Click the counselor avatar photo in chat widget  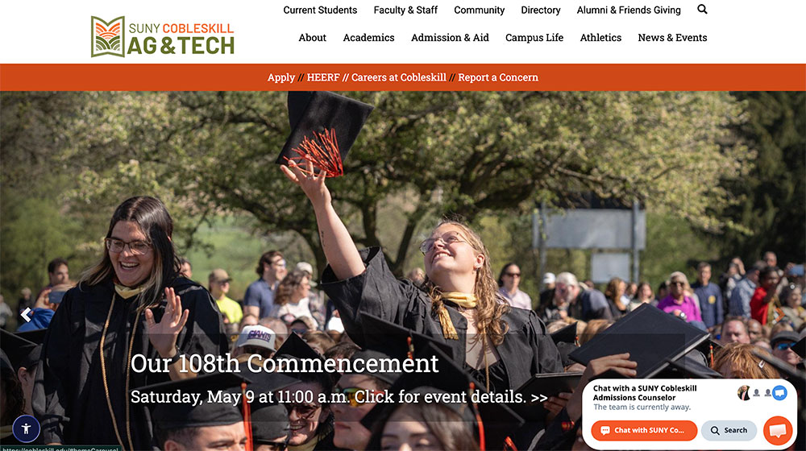tap(744, 393)
